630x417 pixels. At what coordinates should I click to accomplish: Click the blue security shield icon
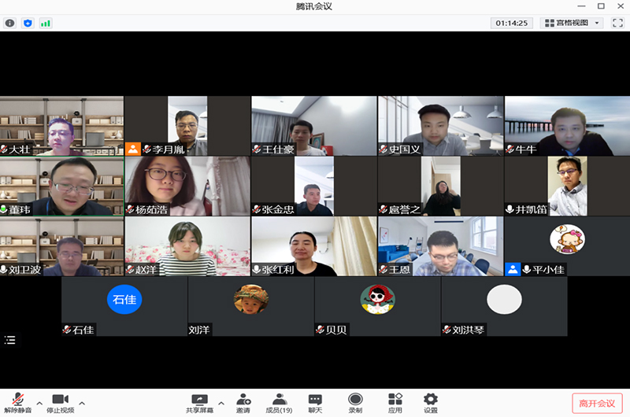[x=28, y=23]
